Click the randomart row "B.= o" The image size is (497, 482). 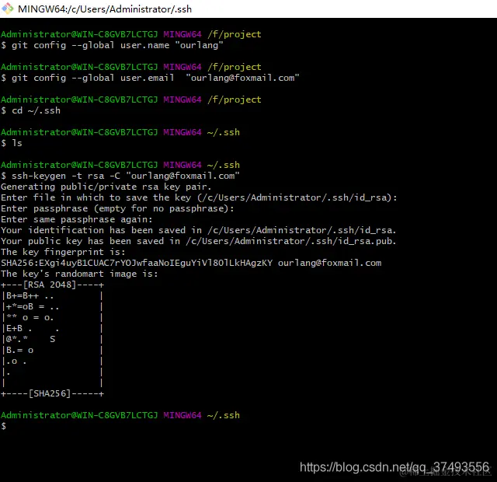(x=52, y=351)
